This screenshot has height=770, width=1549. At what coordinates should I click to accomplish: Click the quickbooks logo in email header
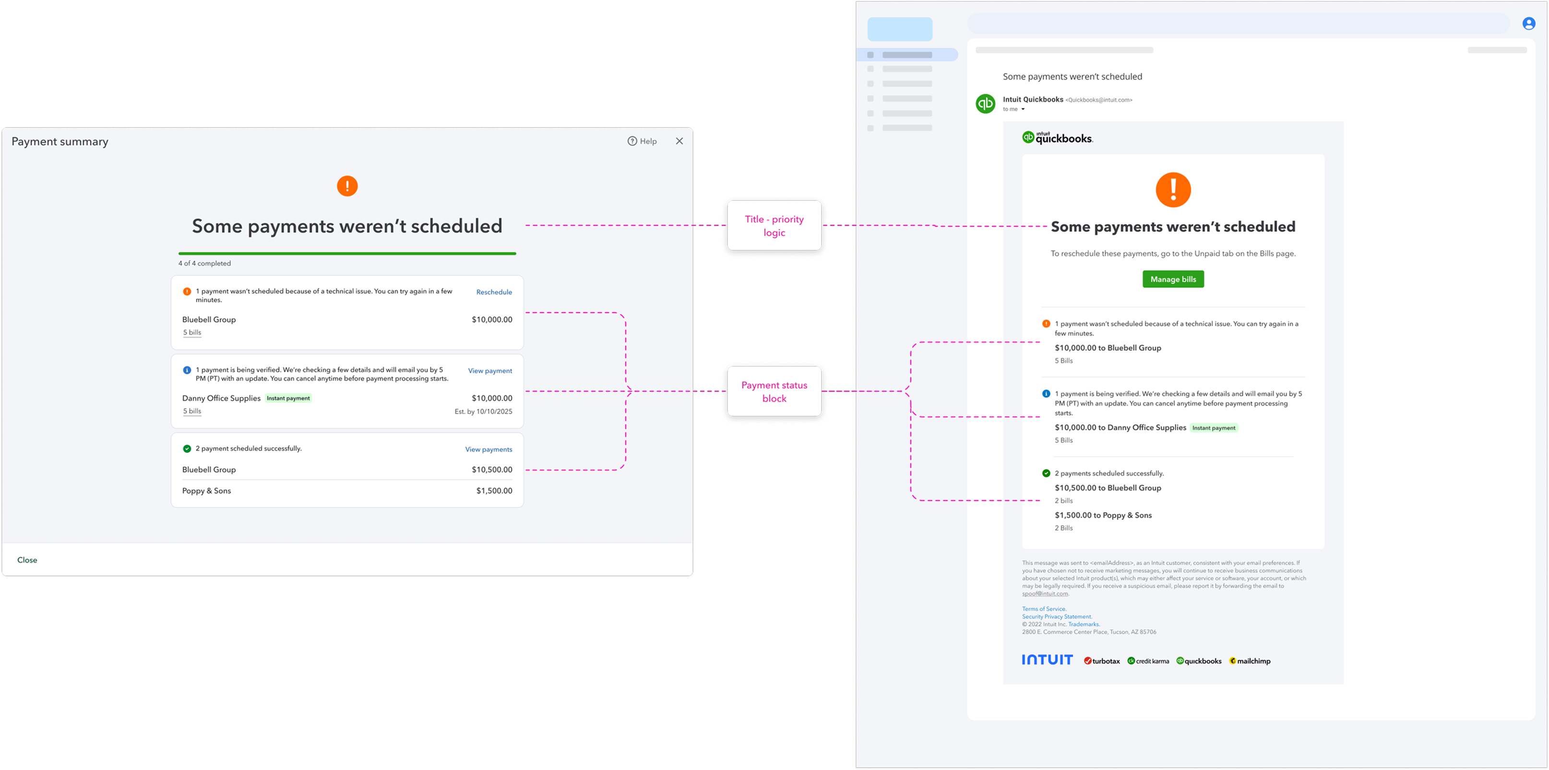[1058, 138]
